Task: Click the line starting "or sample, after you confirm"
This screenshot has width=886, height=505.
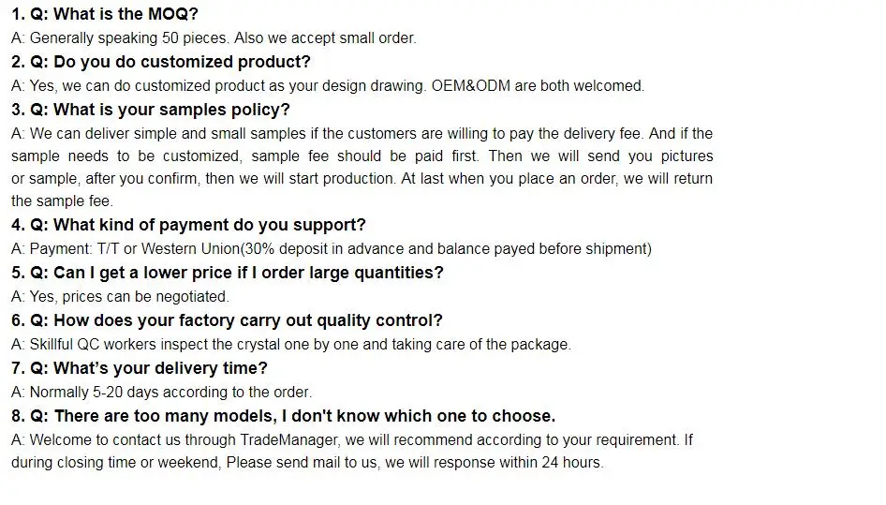Action: (x=362, y=179)
